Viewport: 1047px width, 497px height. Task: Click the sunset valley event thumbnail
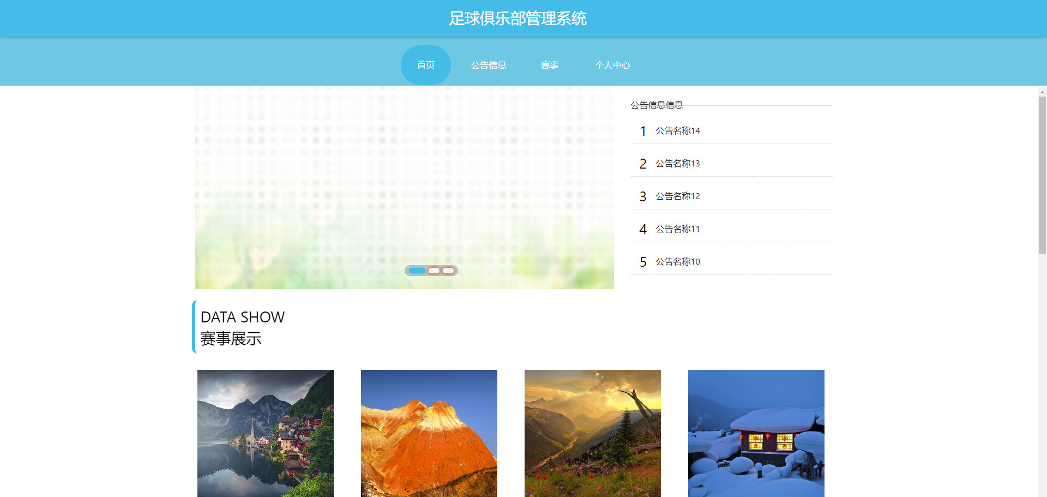point(593,433)
